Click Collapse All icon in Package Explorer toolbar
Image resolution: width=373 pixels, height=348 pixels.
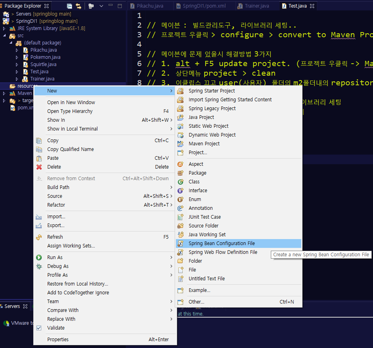[69, 6]
